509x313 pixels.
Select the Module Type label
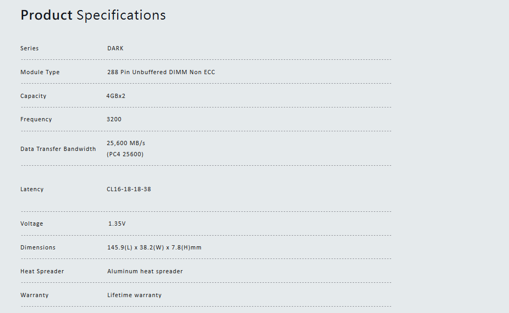40,73
